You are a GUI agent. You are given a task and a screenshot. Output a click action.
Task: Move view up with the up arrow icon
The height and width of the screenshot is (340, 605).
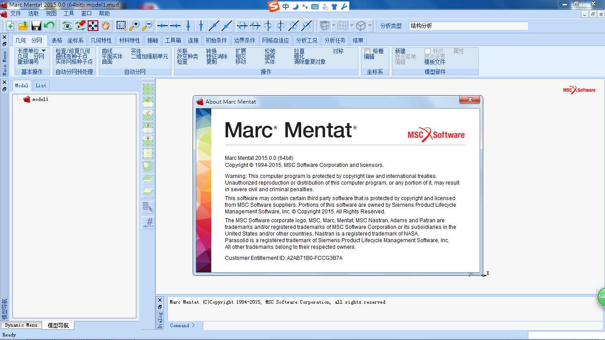pyautogui.click(x=201, y=26)
